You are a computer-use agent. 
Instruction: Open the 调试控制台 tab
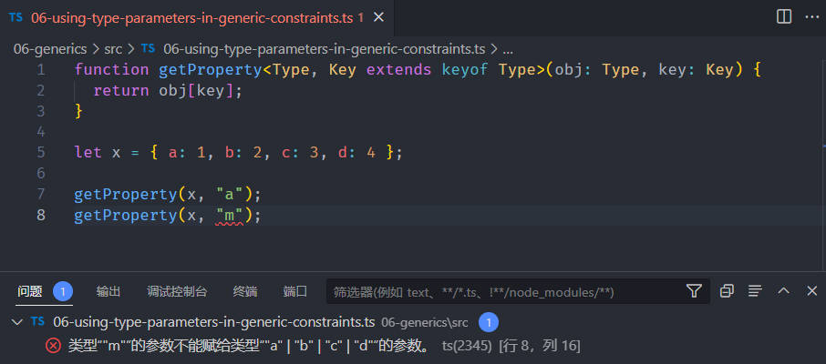[x=177, y=291]
